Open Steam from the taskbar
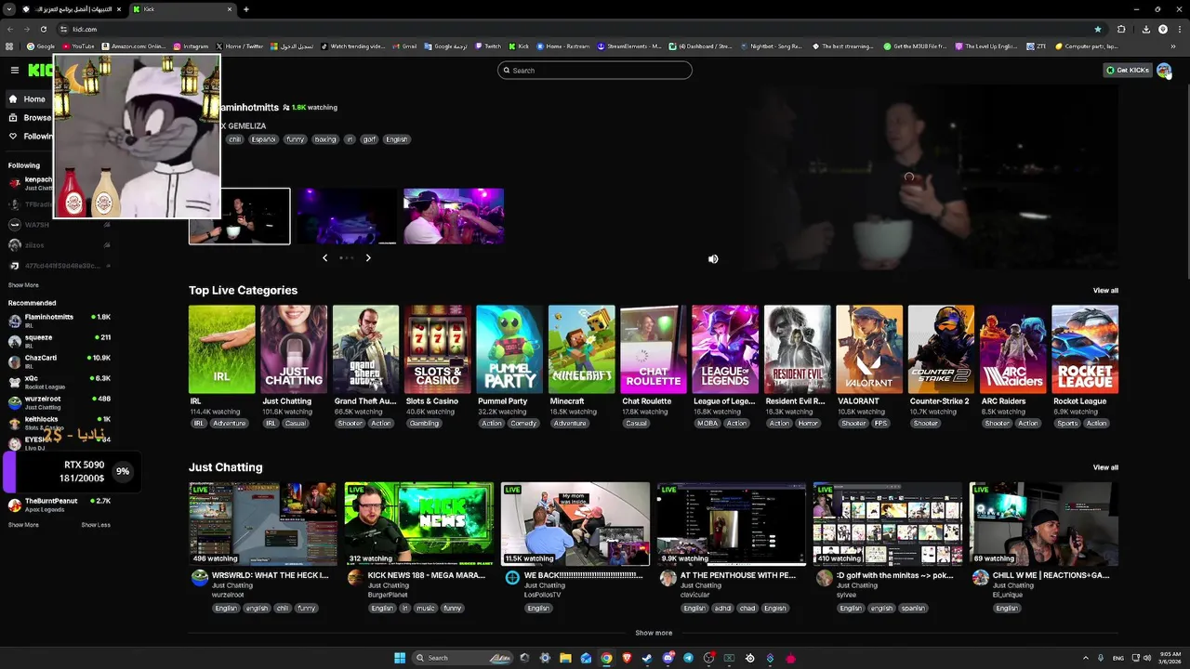The height and width of the screenshot is (669, 1190). point(647,658)
